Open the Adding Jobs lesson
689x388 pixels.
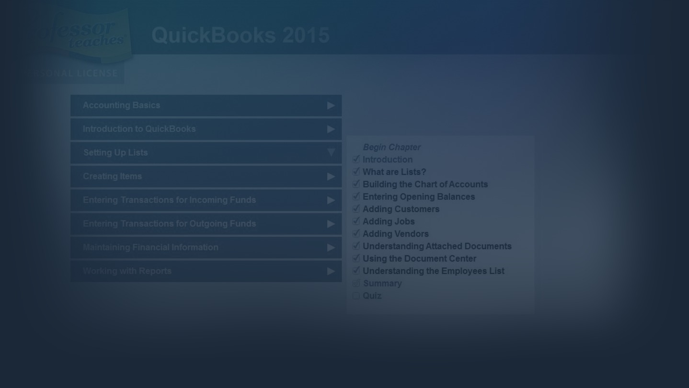[x=389, y=221]
